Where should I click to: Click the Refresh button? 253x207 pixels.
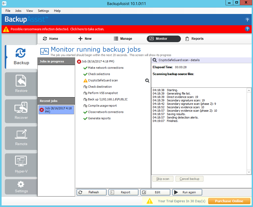(91, 192)
